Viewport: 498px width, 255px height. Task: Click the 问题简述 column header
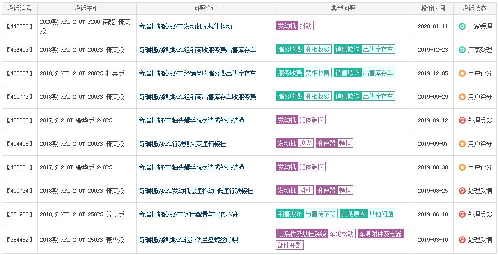point(205,9)
